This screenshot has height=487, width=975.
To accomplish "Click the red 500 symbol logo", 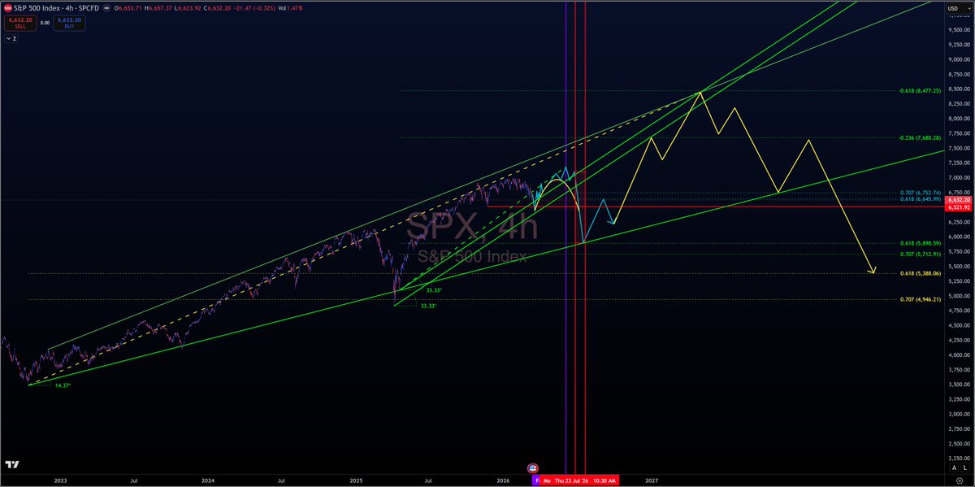I will pyautogui.click(x=9, y=8).
